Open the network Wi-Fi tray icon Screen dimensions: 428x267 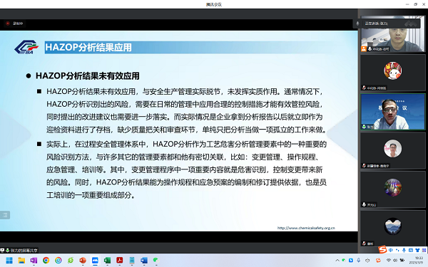click(x=389, y=261)
